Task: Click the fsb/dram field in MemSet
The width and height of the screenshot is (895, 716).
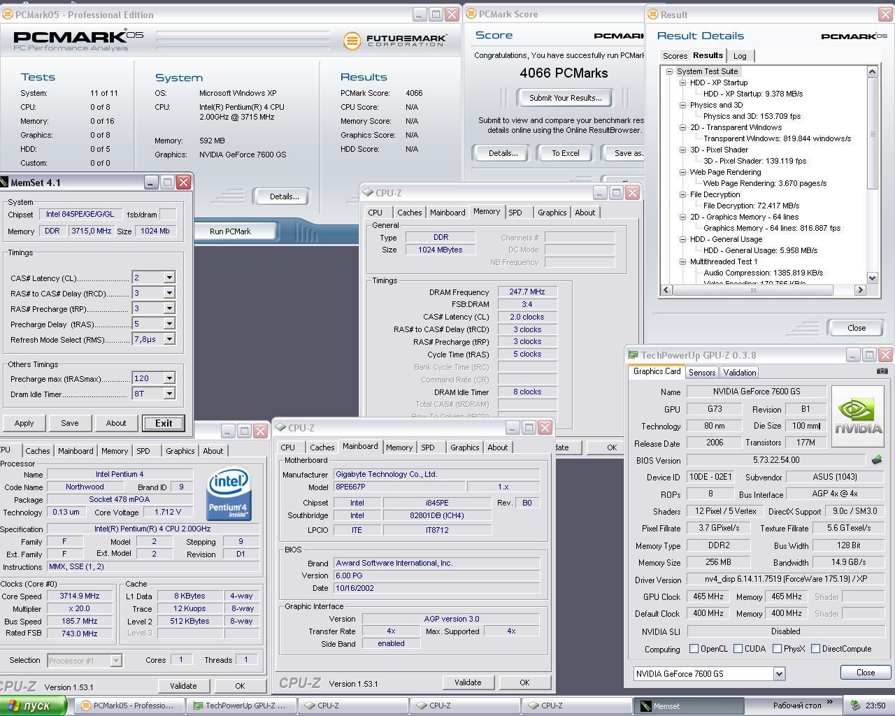Action: pyautogui.click(x=168, y=215)
